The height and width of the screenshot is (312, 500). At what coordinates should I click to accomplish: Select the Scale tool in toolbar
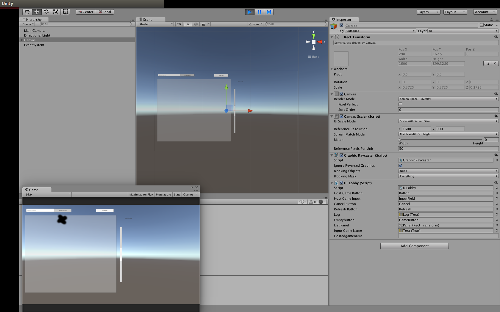point(56,12)
